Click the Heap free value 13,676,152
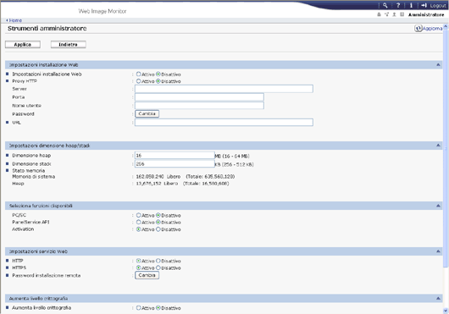Image resolution: width=449 pixels, height=314 pixels. [148, 184]
